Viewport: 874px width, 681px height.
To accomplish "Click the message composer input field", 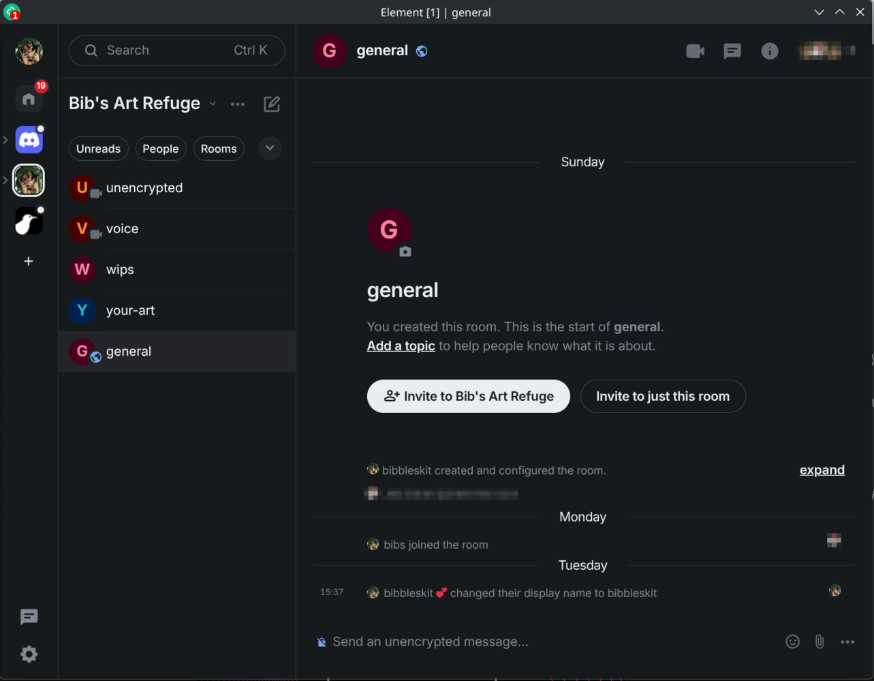I will point(545,641).
